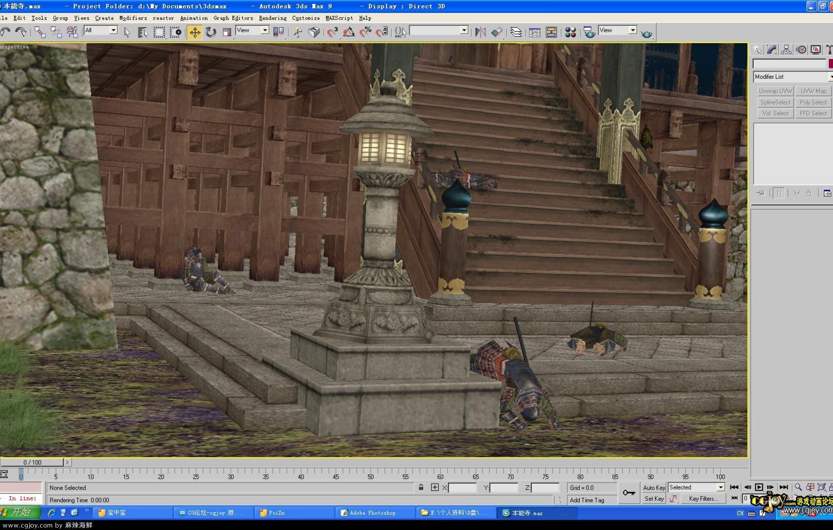The height and width of the screenshot is (530, 833).
Task: Open the Rendering menu
Action: click(273, 18)
